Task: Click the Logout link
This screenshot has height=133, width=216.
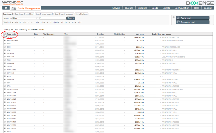Action: 208,8
